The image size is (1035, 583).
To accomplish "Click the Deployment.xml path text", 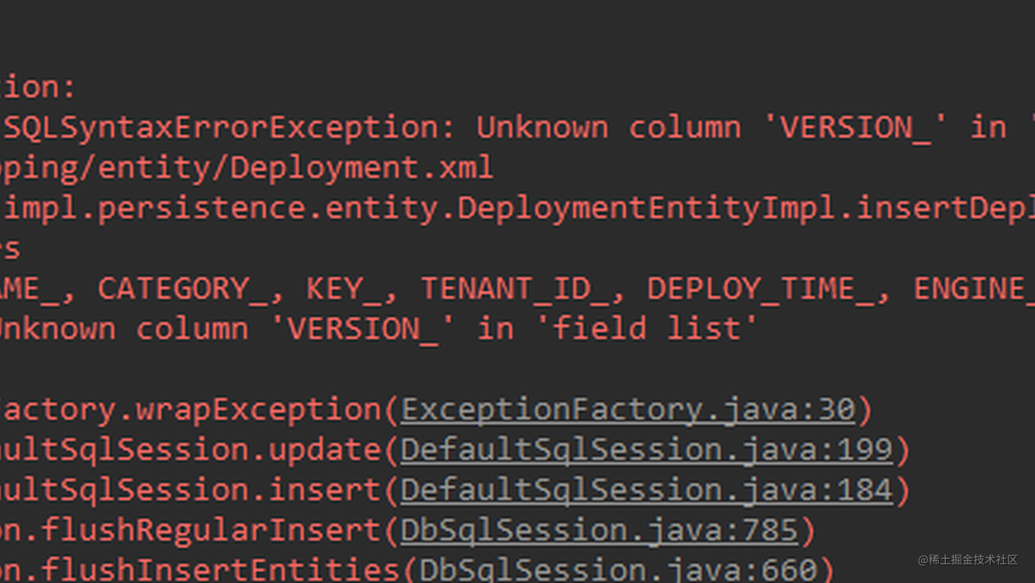I will (x=361, y=168).
